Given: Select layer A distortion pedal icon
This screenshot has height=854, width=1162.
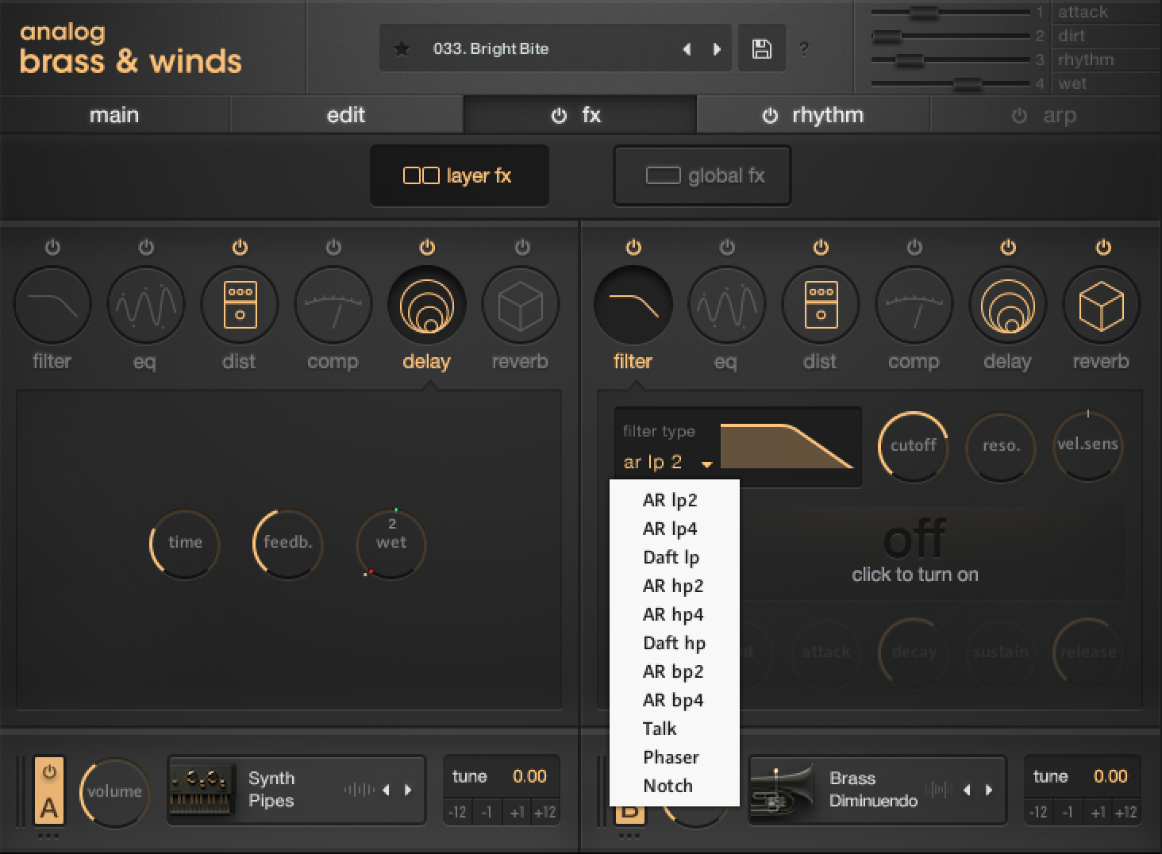Looking at the screenshot, I should pos(239,305).
